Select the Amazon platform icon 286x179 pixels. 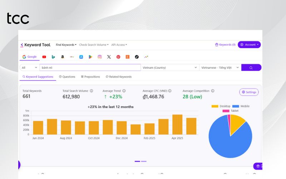point(63,57)
